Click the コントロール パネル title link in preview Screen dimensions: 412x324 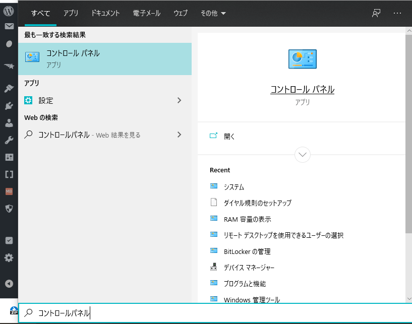[x=303, y=90]
